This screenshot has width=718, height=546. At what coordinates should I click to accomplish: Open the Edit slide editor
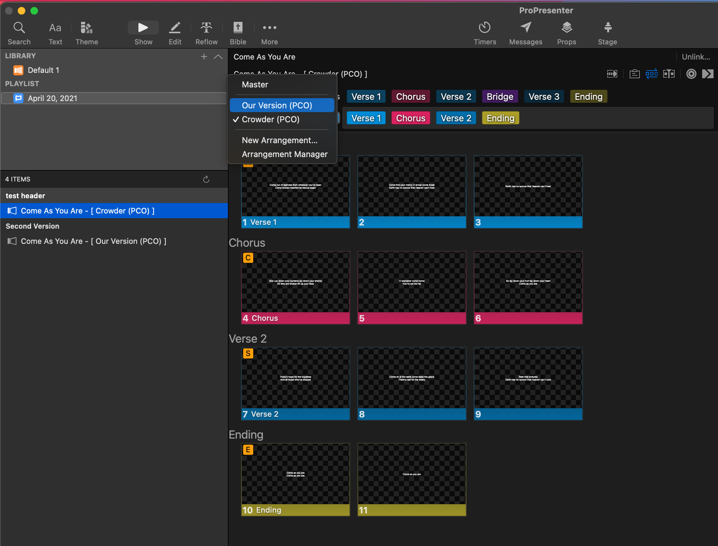pyautogui.click(x=175, y=33)
